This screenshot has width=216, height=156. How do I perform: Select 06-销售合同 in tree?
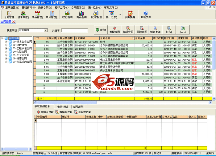pos(19,58)
